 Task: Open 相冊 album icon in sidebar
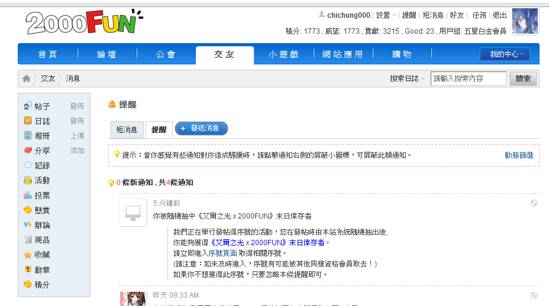point(28,135)
